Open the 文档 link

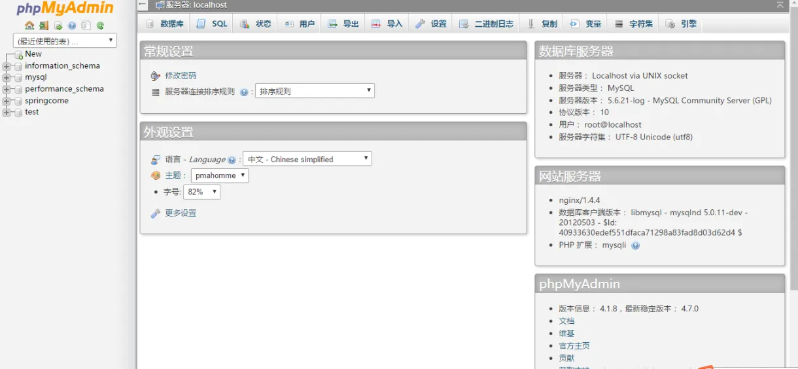(x=566, y=321)
